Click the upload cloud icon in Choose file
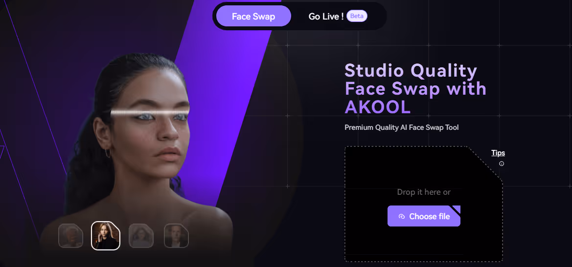This screenshot has width=572, height=267. point(402,216)
